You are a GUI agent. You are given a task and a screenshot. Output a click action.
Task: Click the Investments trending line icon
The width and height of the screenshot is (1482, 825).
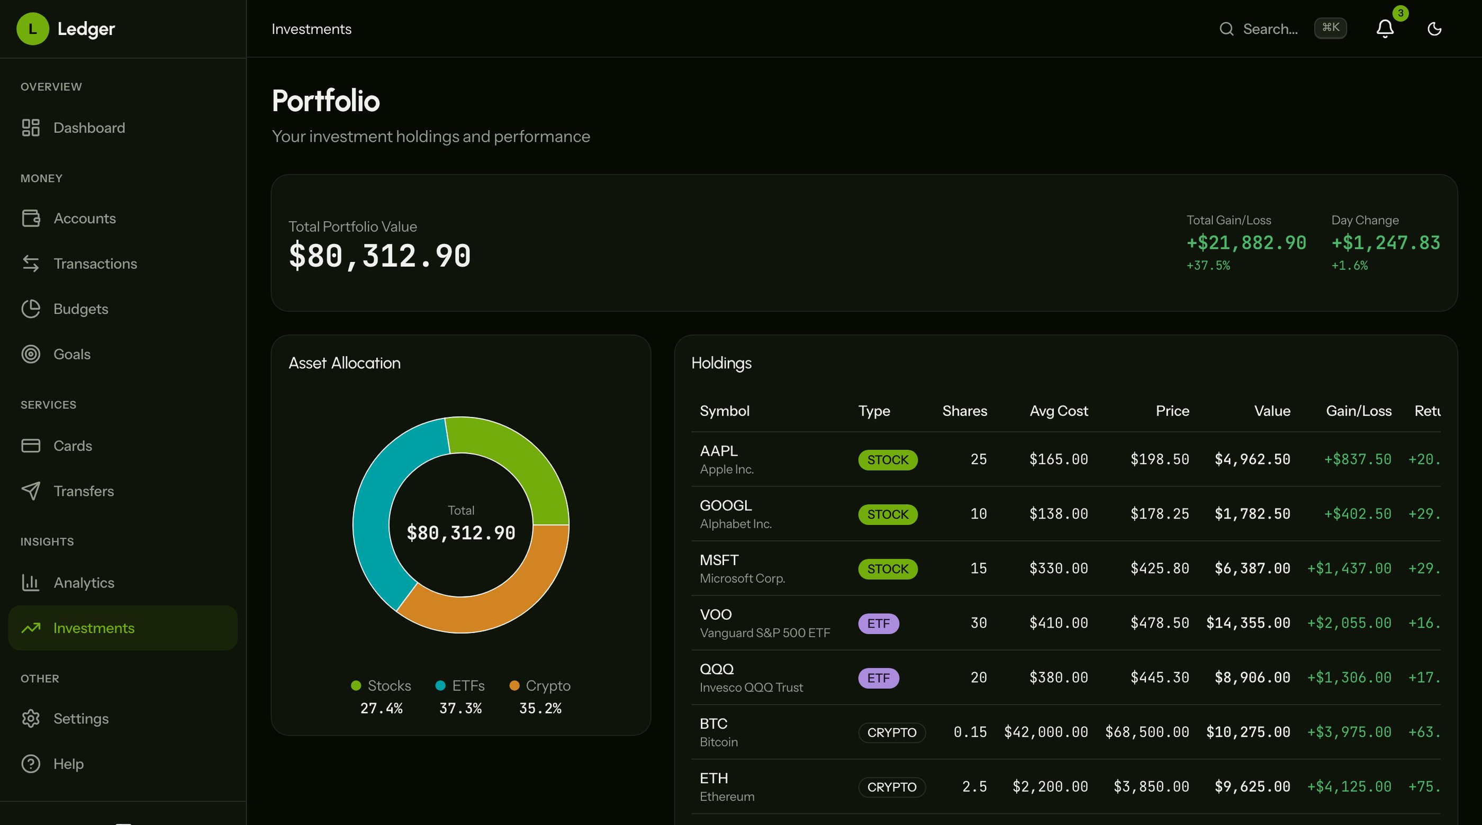31,628
